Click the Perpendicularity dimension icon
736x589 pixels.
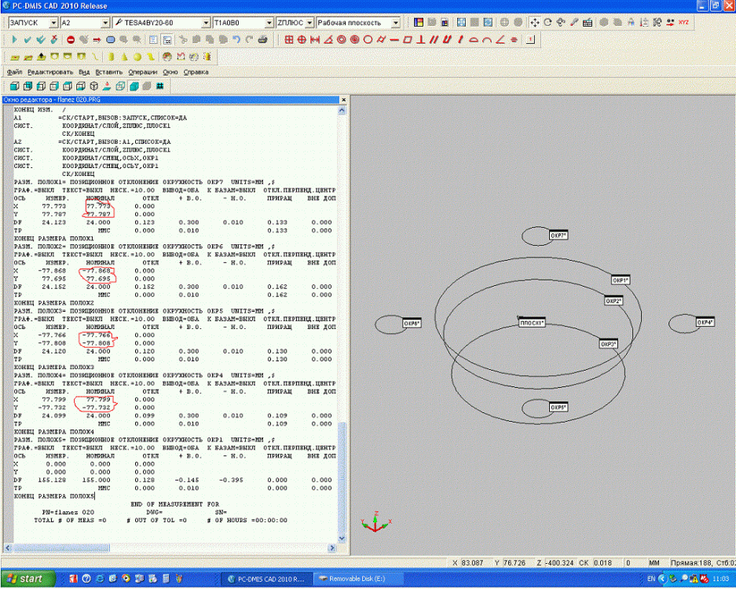pos(420,40)
